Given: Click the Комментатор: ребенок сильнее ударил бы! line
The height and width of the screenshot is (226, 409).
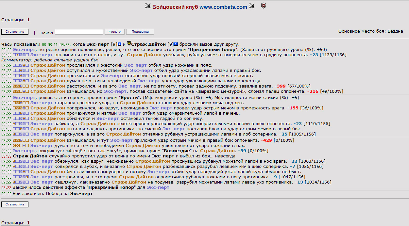Looking at the screenshot, I should click(50, 60).
